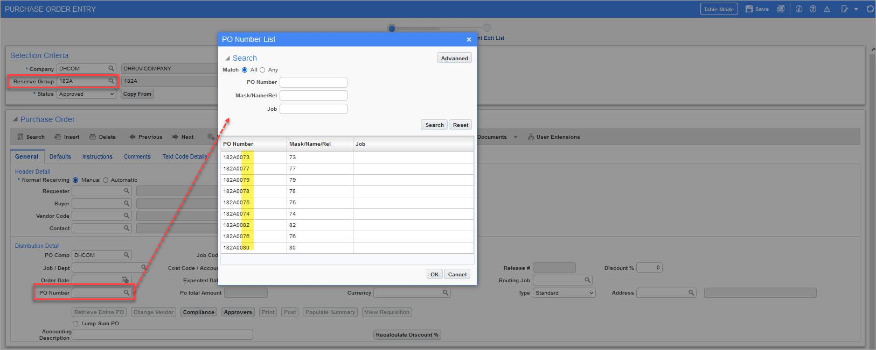Click the Reset button in the dialog
This screenshot has height=350, width=876.
461,125
